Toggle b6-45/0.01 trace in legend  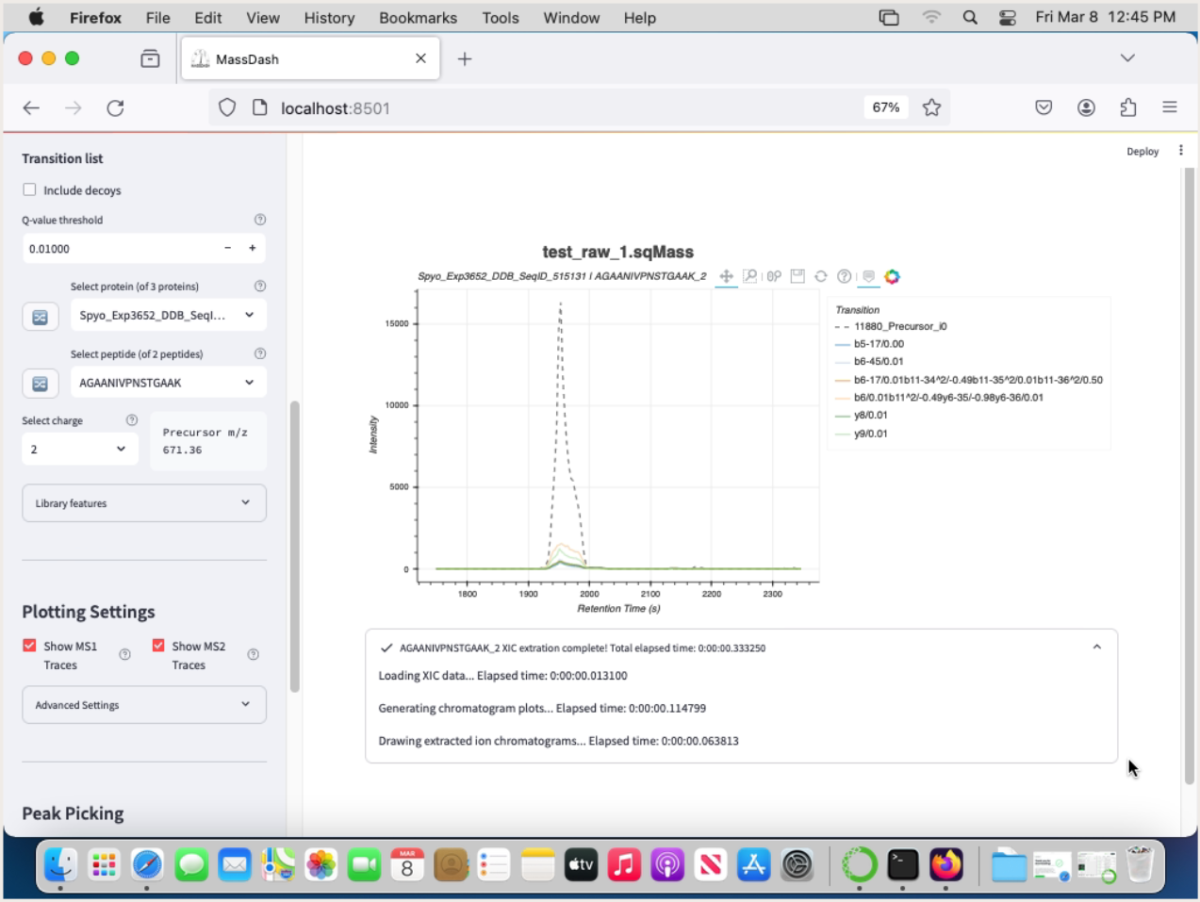coord(869,361)
